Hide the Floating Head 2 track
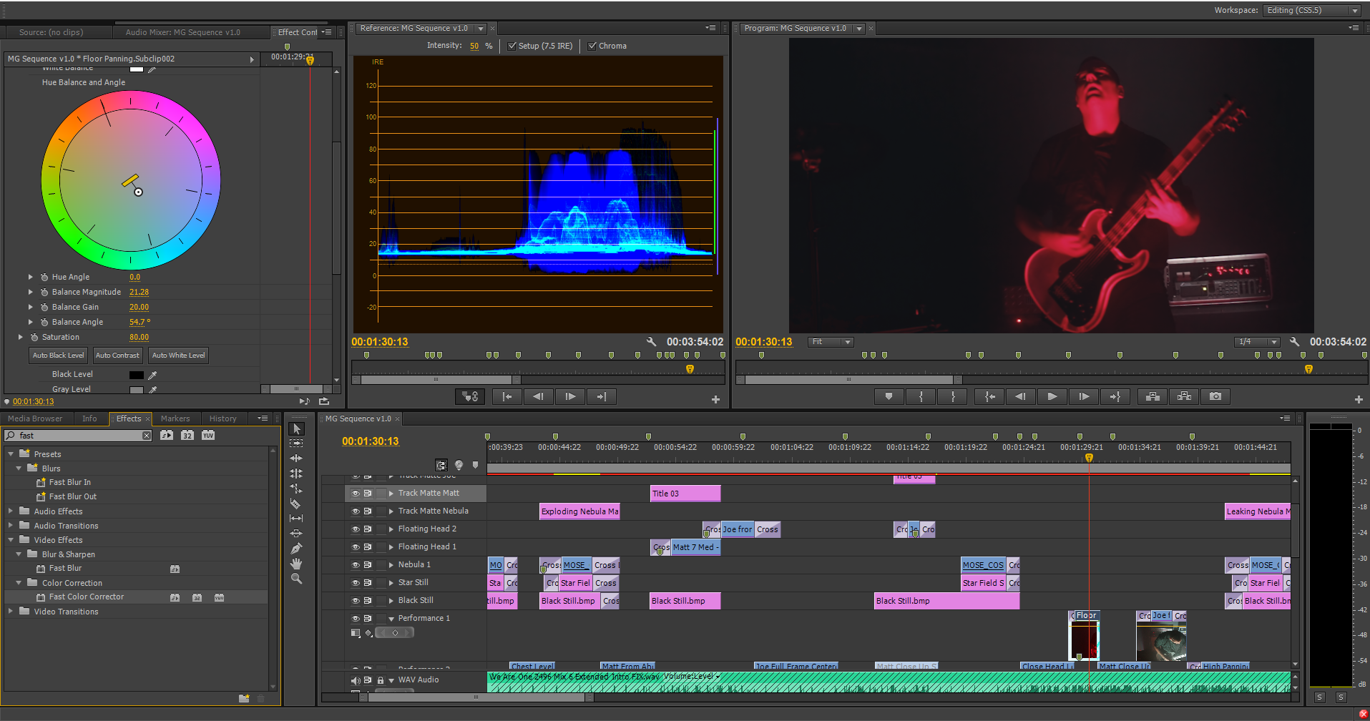1370x721 pixels. coord(355,529)
